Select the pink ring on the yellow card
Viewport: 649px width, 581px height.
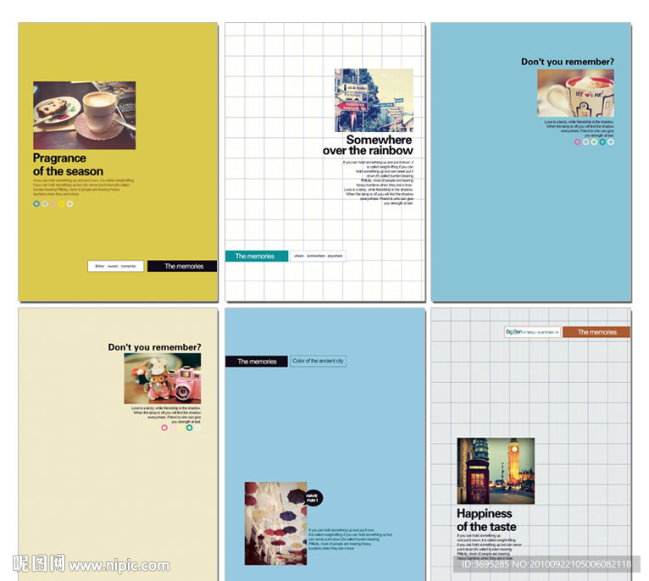[53, 203]
